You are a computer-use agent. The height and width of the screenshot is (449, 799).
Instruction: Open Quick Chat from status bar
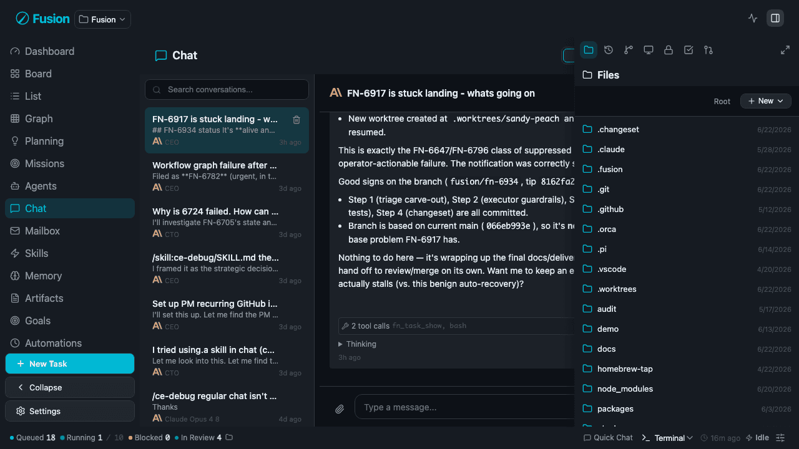click(x=608, y=438)
